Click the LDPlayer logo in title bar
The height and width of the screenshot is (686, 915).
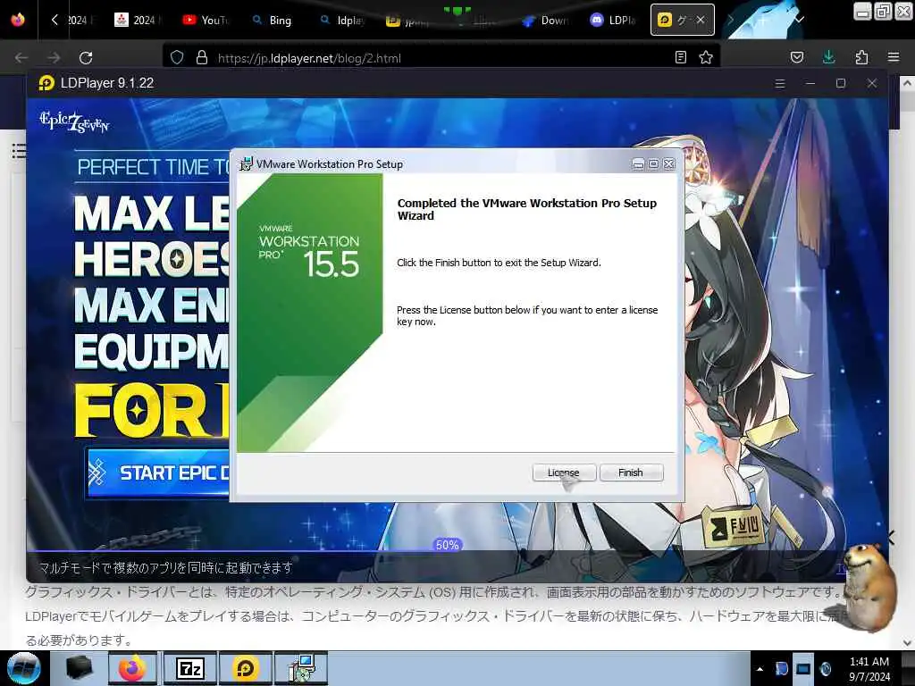(x=46, y=83)
